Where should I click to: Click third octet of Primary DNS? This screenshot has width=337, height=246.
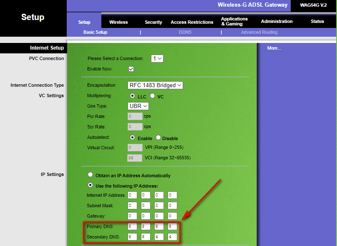coord(159,226)
